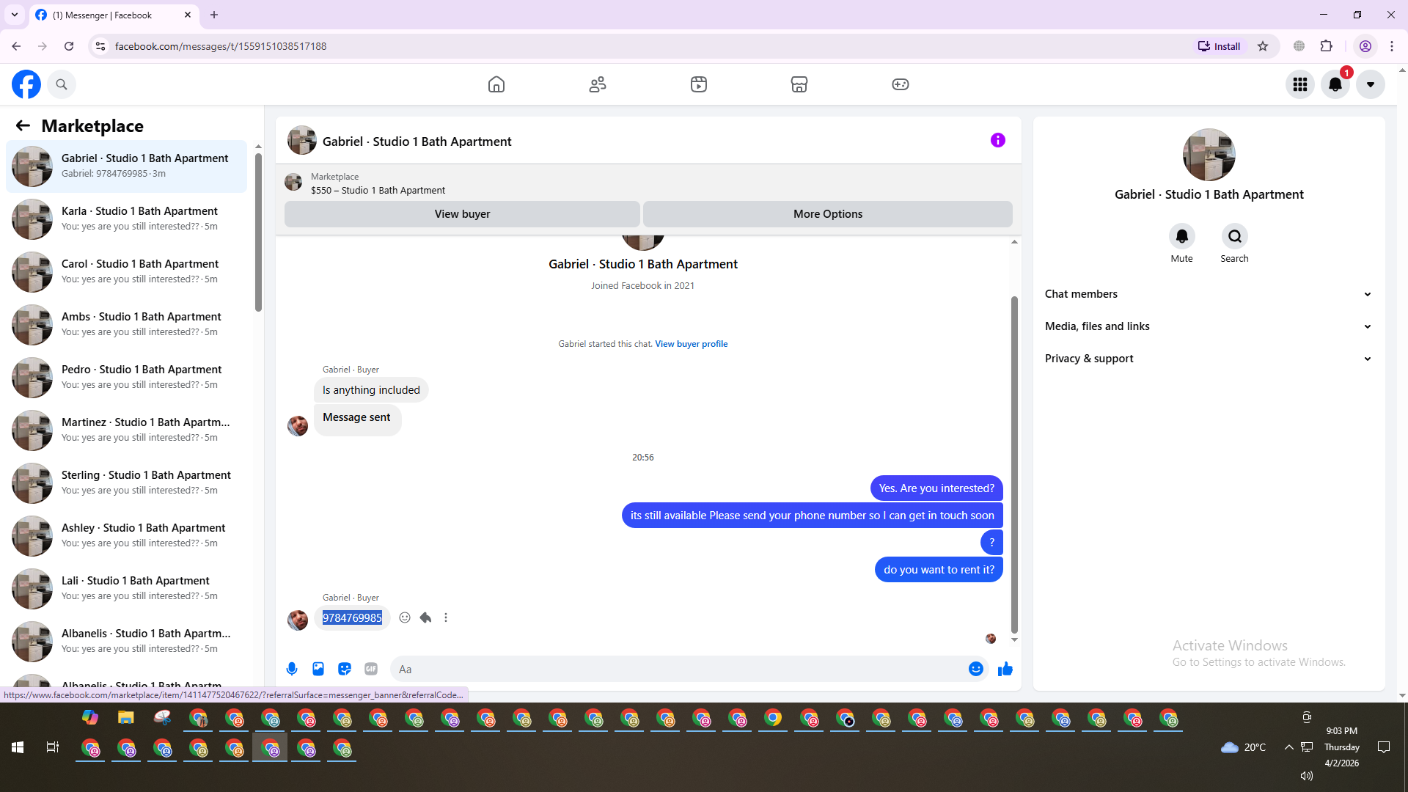Expand Media, files and links section
The height and width of the screenshot is (792, 1408).
1209,326
